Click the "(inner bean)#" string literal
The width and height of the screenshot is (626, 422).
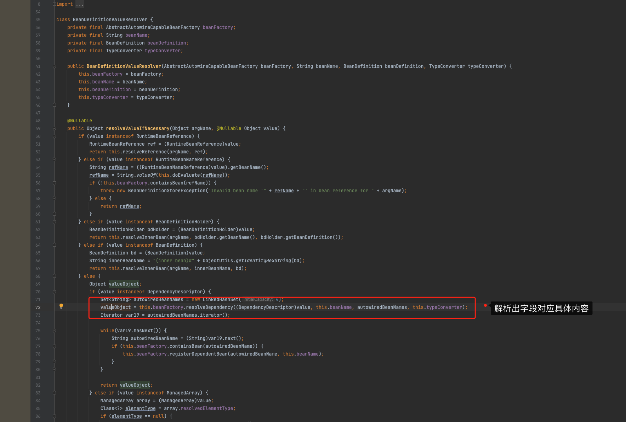point(173,261)
